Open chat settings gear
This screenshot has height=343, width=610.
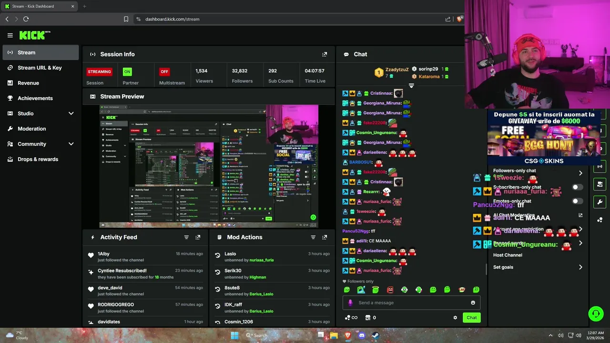(x=455, y=318)
